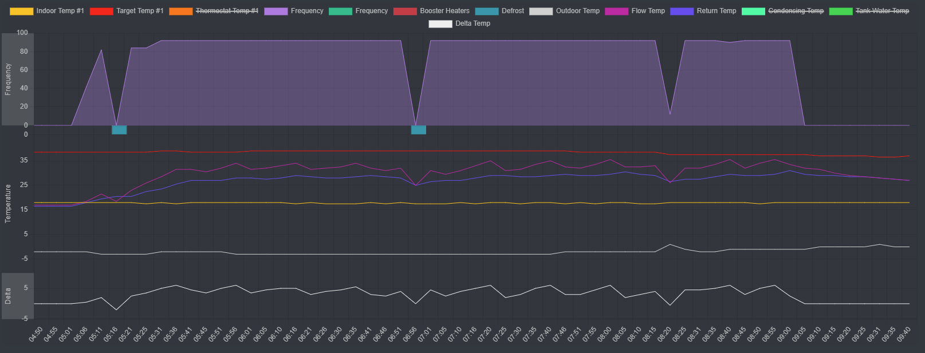Click the Delta y-axis title
The height and width of the screenshot is (353, 925).
(x=8, y=296)
